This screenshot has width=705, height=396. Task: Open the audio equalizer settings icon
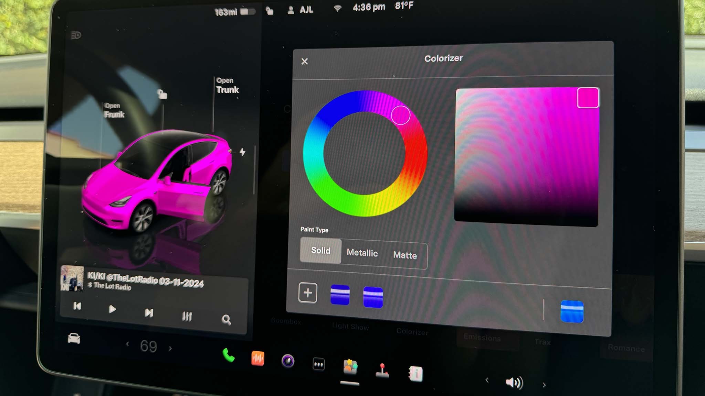[x=187, y=316]
